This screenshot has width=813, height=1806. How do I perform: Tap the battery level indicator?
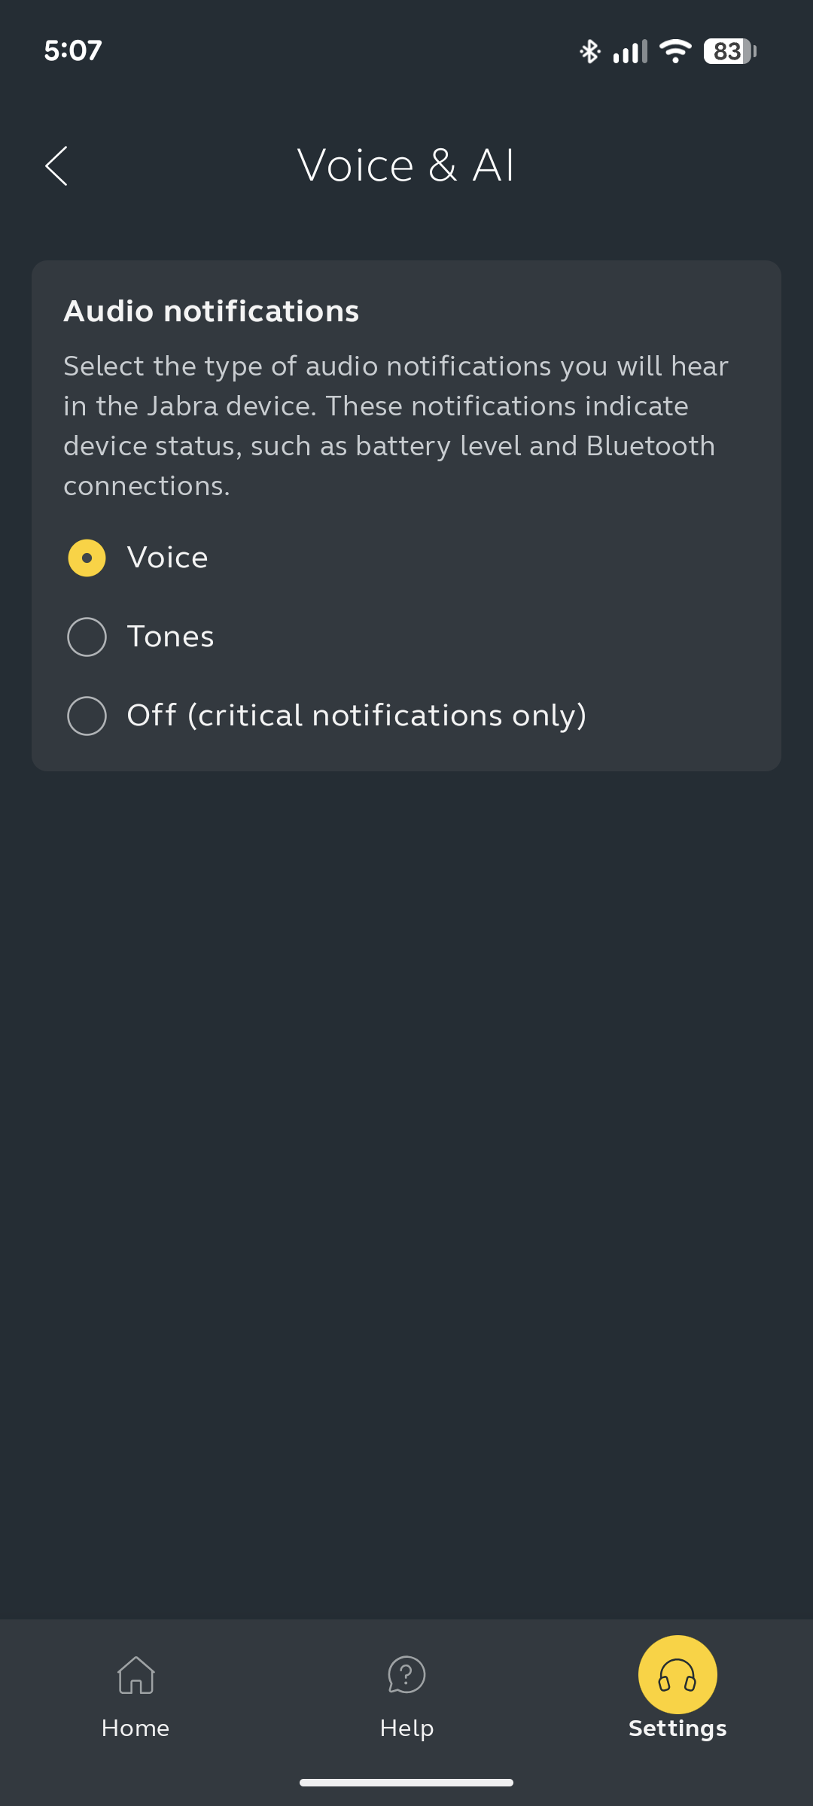[x=729, y=51]
